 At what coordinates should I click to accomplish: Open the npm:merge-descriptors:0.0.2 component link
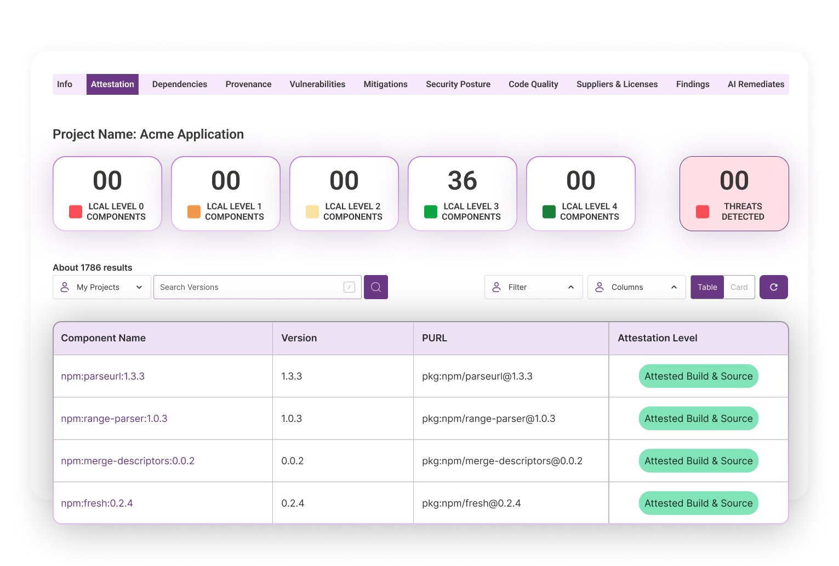pos(128,461)
